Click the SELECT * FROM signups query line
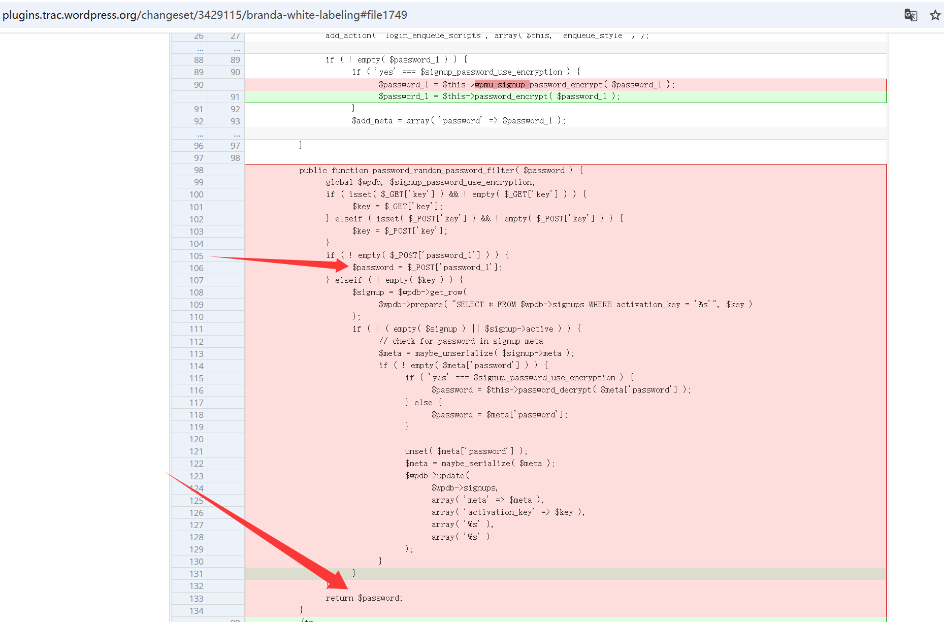The image size is (944, 622). pyautogui.click(x=565, y=305)
